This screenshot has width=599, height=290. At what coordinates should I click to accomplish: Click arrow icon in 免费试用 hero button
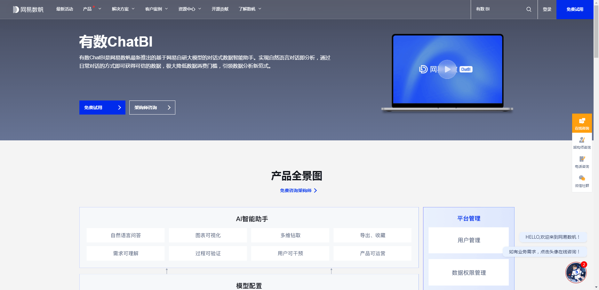click(119, 108)
